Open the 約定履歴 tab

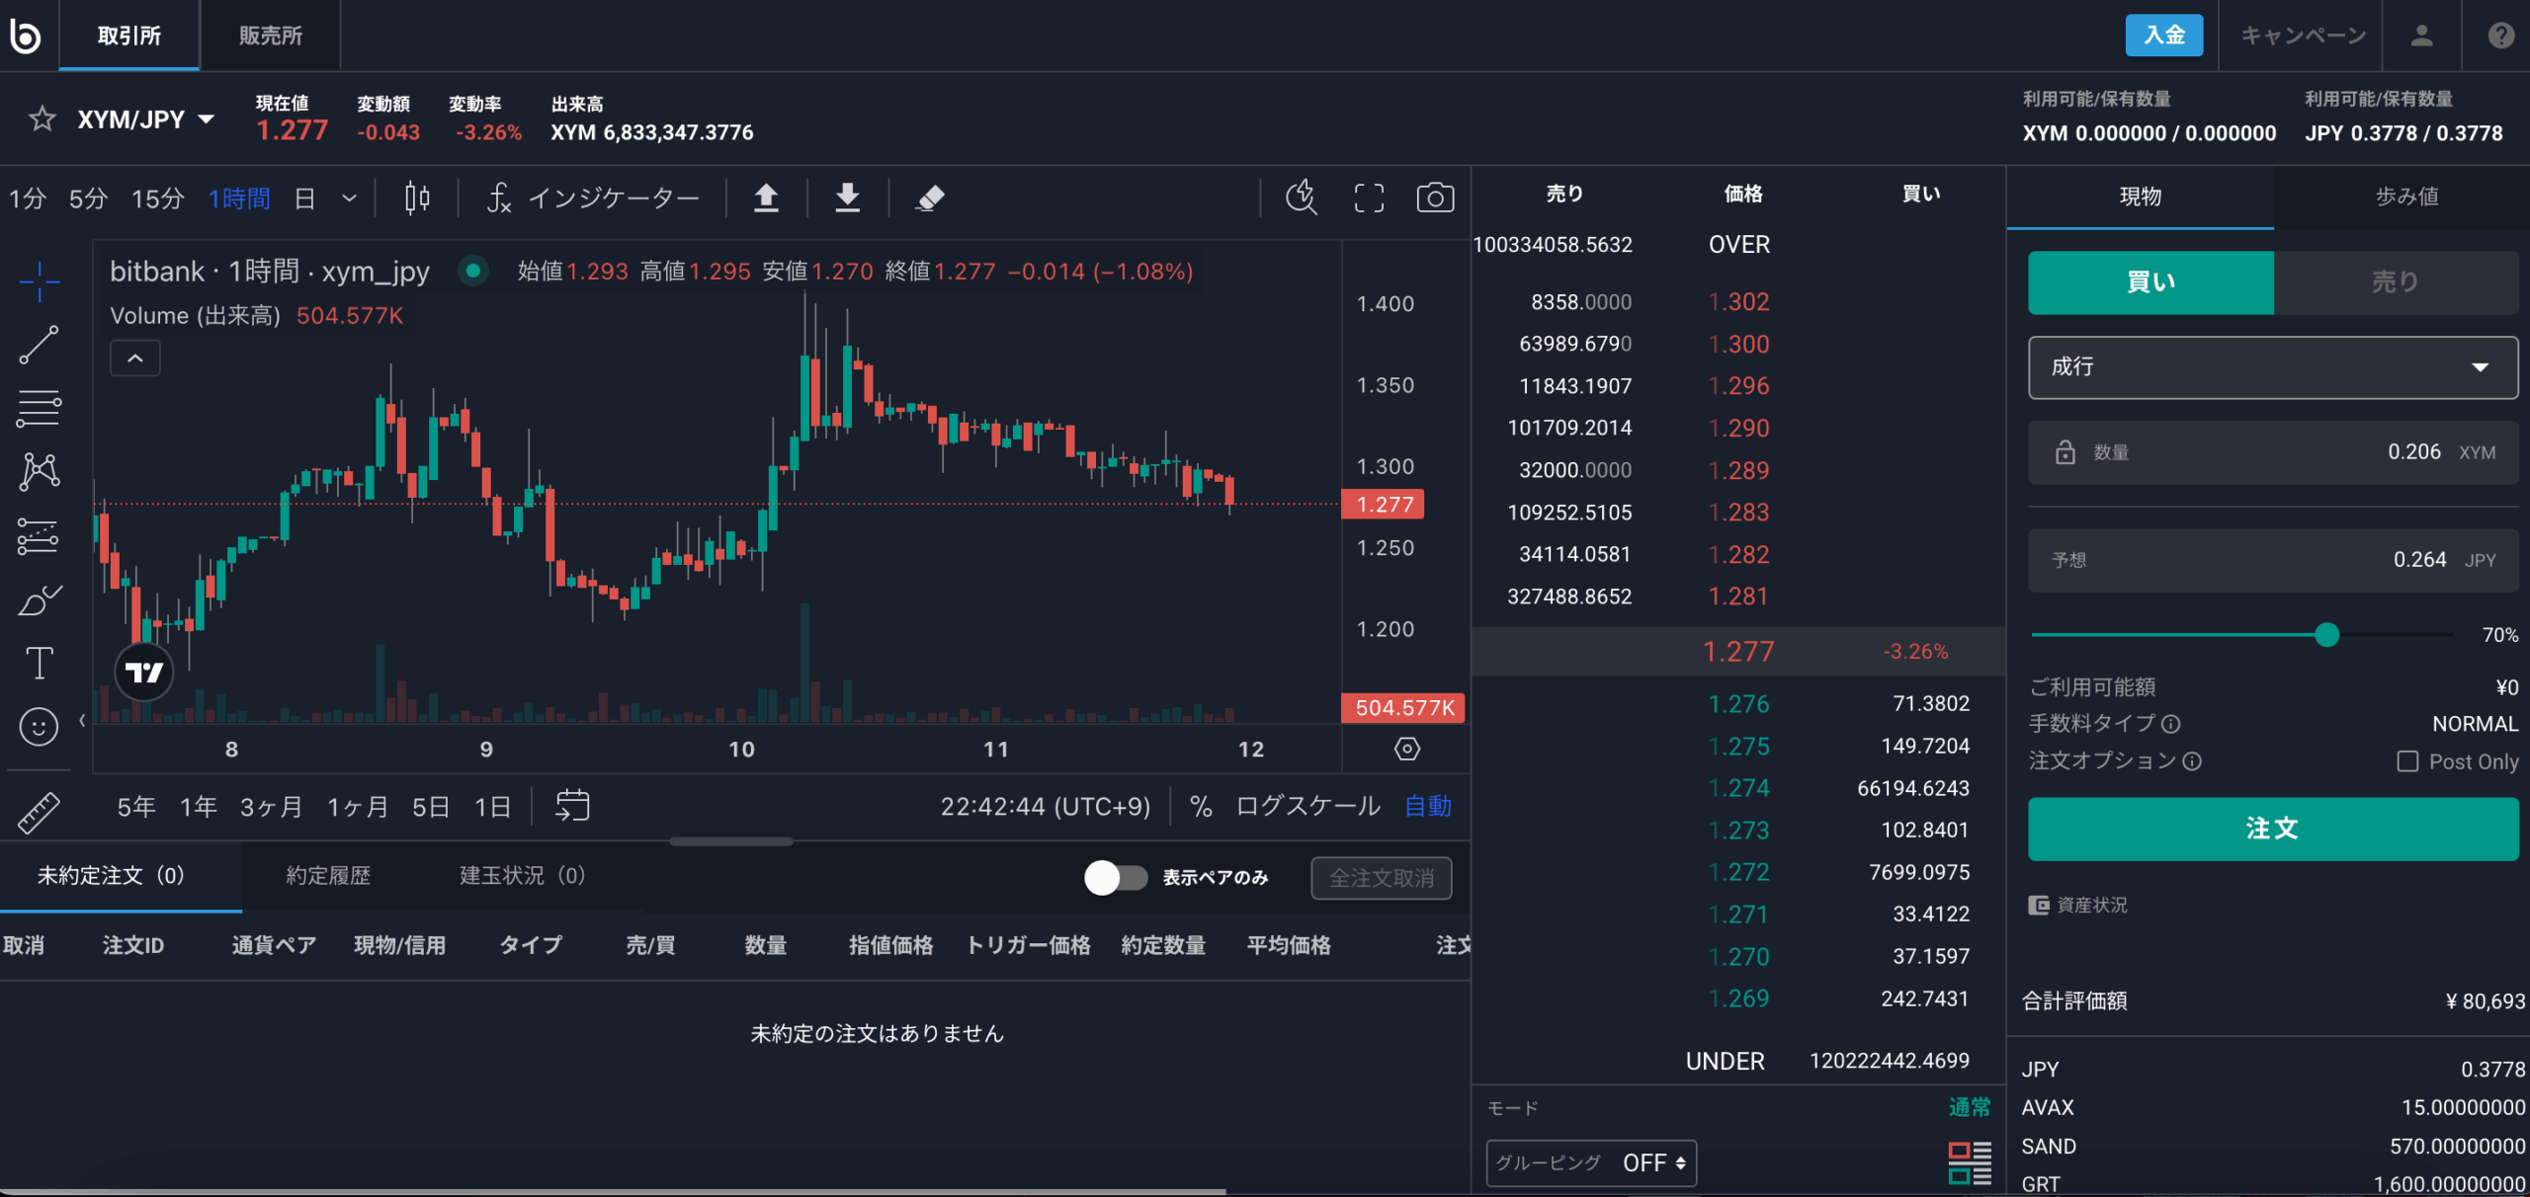[328, 876]
